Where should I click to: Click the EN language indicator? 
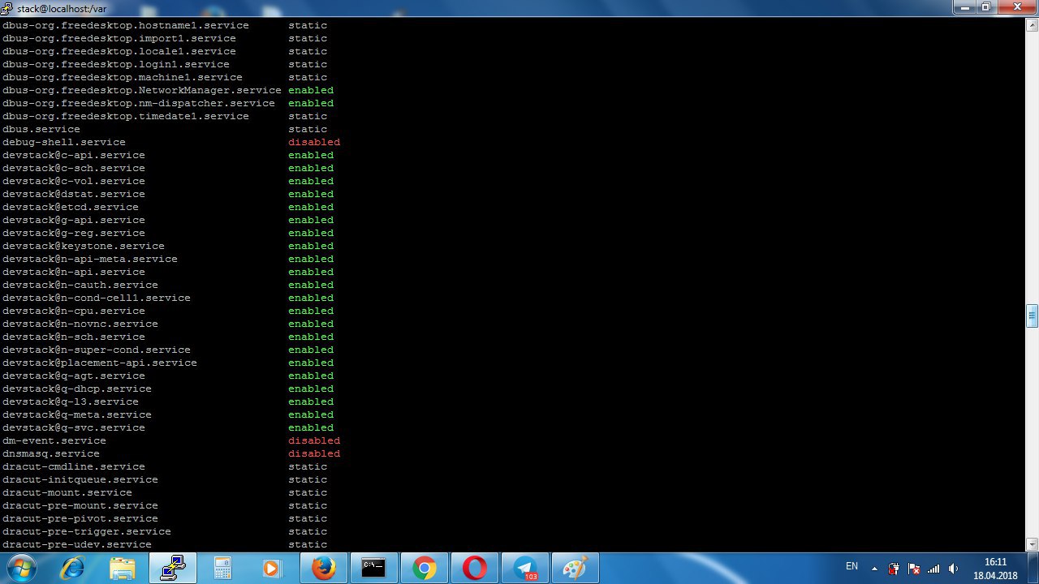pyautogui.click(x=851, y=566)
